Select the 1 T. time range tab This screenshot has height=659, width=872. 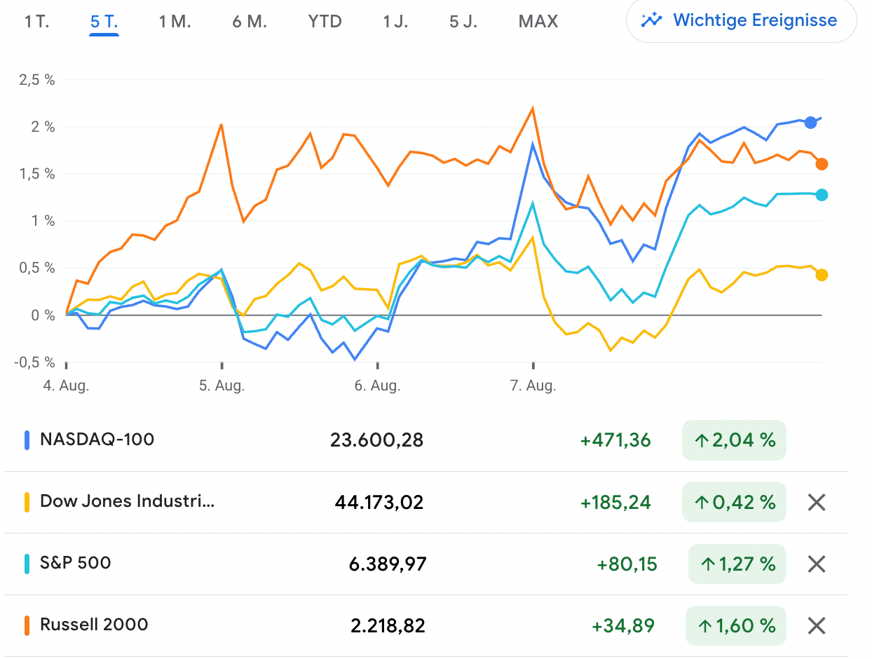click(x=36, y=22)
